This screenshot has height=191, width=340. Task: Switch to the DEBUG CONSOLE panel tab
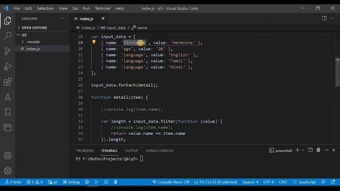[x=159, y=151]
